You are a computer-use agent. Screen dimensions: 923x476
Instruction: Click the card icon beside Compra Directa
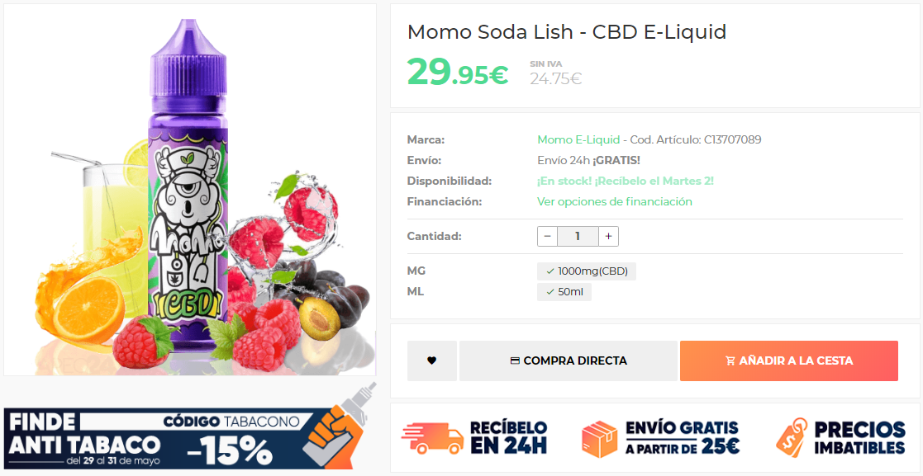click(x=515, y=361)
